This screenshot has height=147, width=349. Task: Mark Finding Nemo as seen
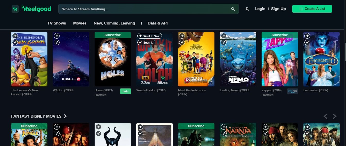coord(224,42)
